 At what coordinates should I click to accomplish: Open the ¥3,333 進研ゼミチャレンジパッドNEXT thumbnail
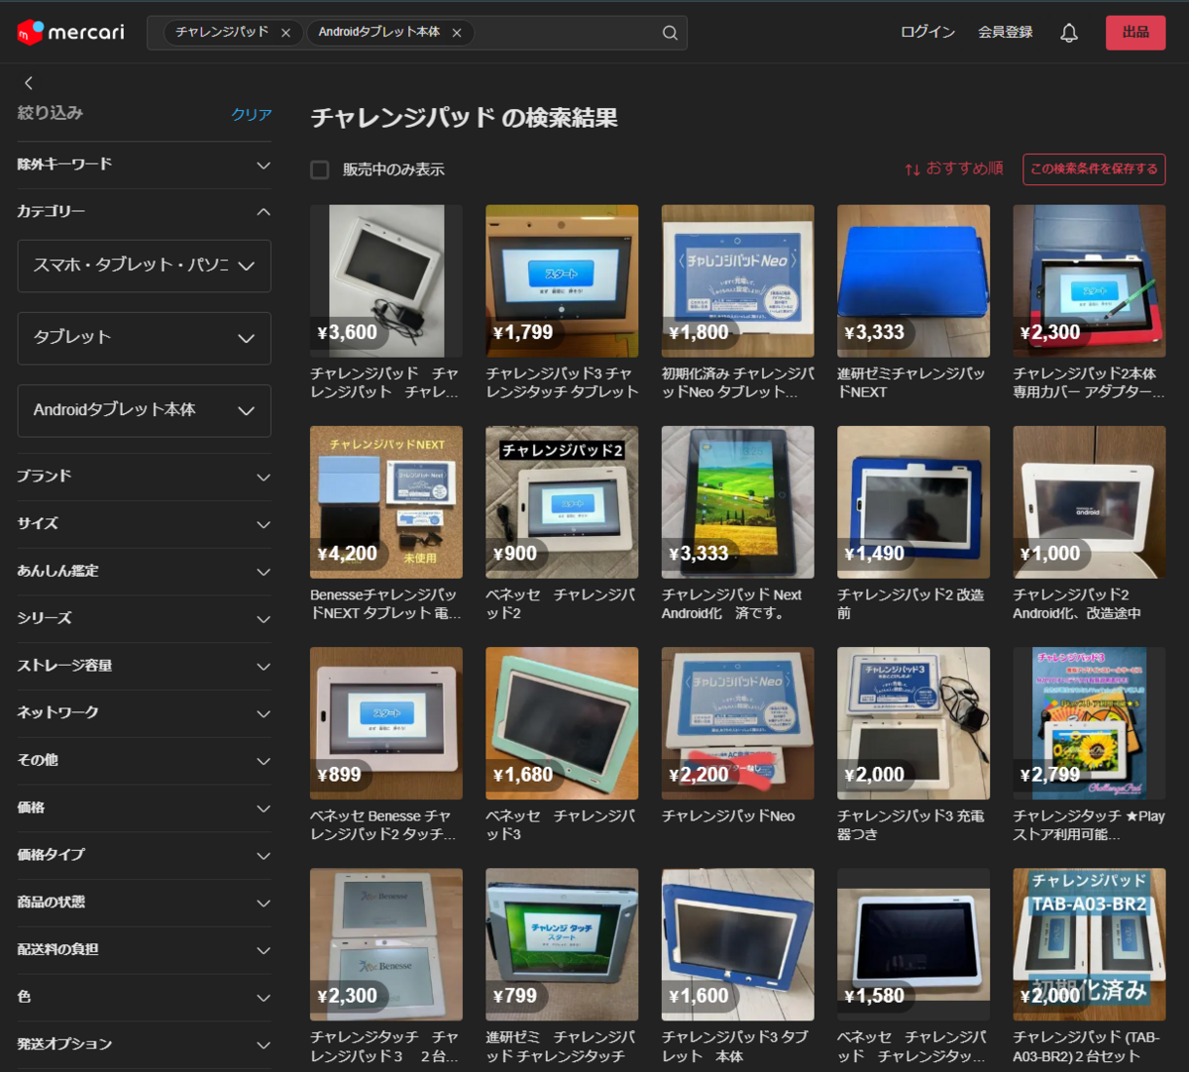coord(914,281)
